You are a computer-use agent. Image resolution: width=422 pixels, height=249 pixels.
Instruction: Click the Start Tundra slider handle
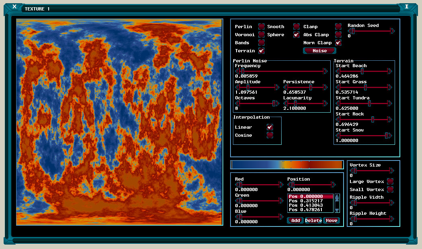tap(369, 103)
